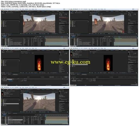This screenshot has width=139, height=126.
Task: Select the Puppet Pin tool in 00:00:30 frame
Action: click(x=20, y=11)
